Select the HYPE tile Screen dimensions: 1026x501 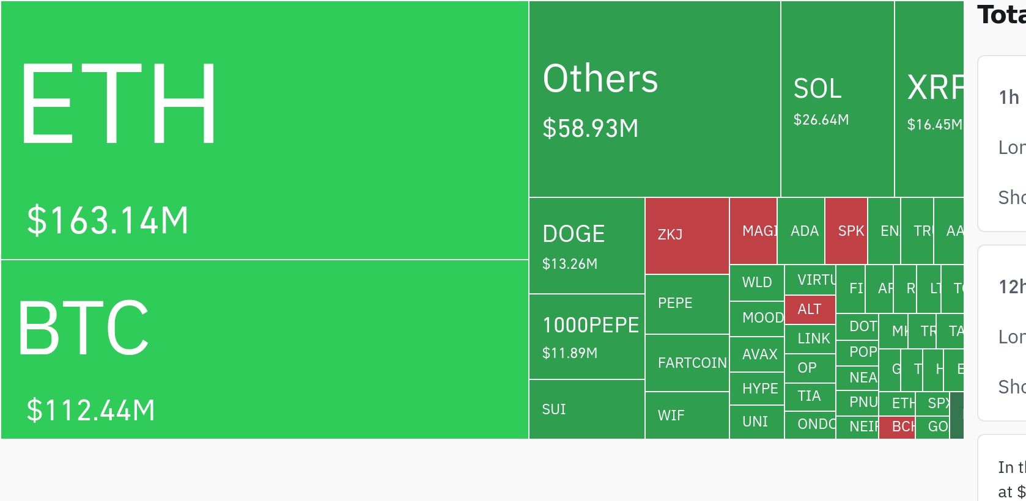tap(757, 389)
